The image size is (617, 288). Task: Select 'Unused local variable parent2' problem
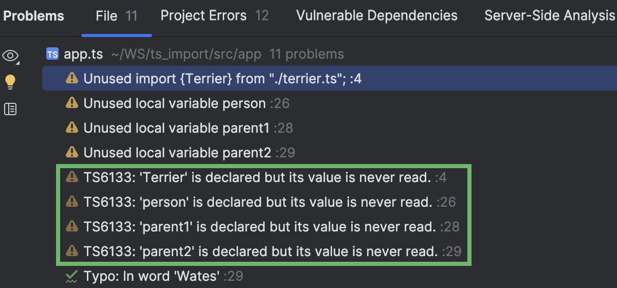(x=177, y=153)
